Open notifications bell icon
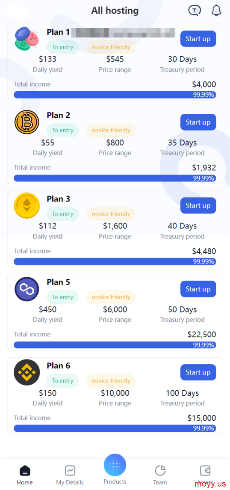The image size is (230, 490). click(x=216, y=10)
